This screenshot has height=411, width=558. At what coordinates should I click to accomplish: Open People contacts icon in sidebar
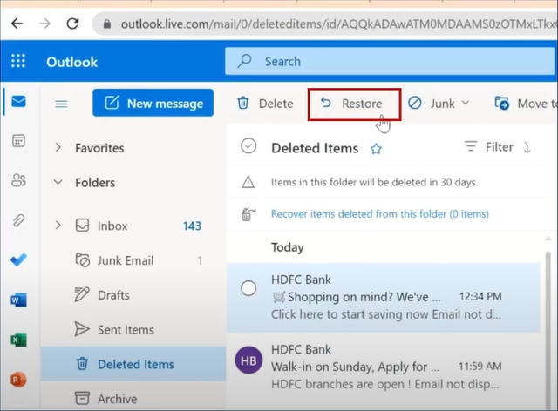point(18,180)
